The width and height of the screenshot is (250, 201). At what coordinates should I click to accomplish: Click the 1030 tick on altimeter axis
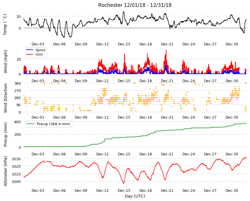pos(17,159)
